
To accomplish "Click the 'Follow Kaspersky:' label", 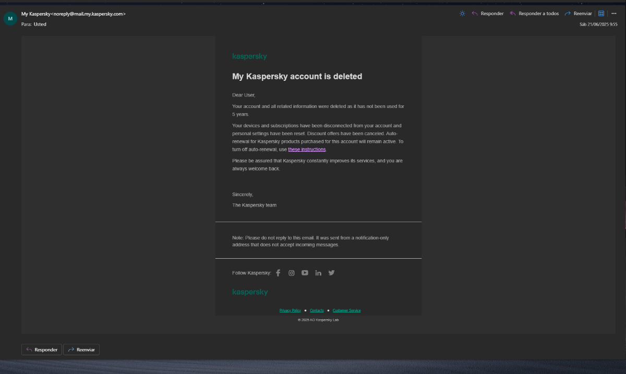I will point(251,273).
